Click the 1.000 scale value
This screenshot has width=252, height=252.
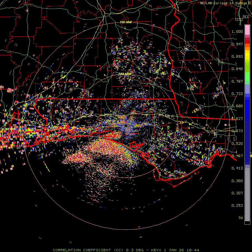pos(237,31)
